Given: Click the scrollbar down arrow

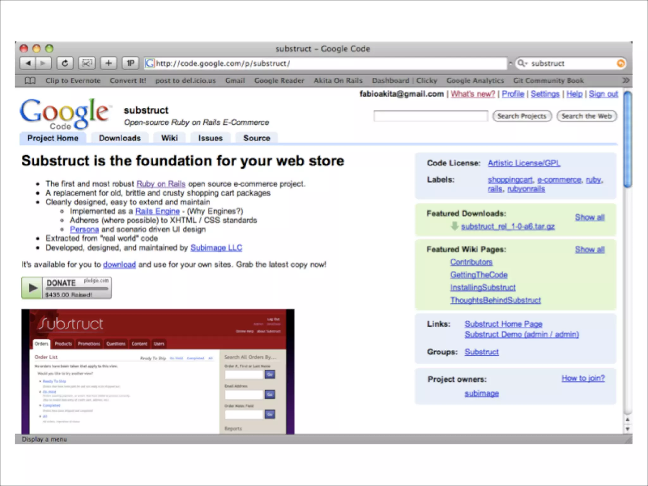Looking at the screenshot, I should 628,429.
